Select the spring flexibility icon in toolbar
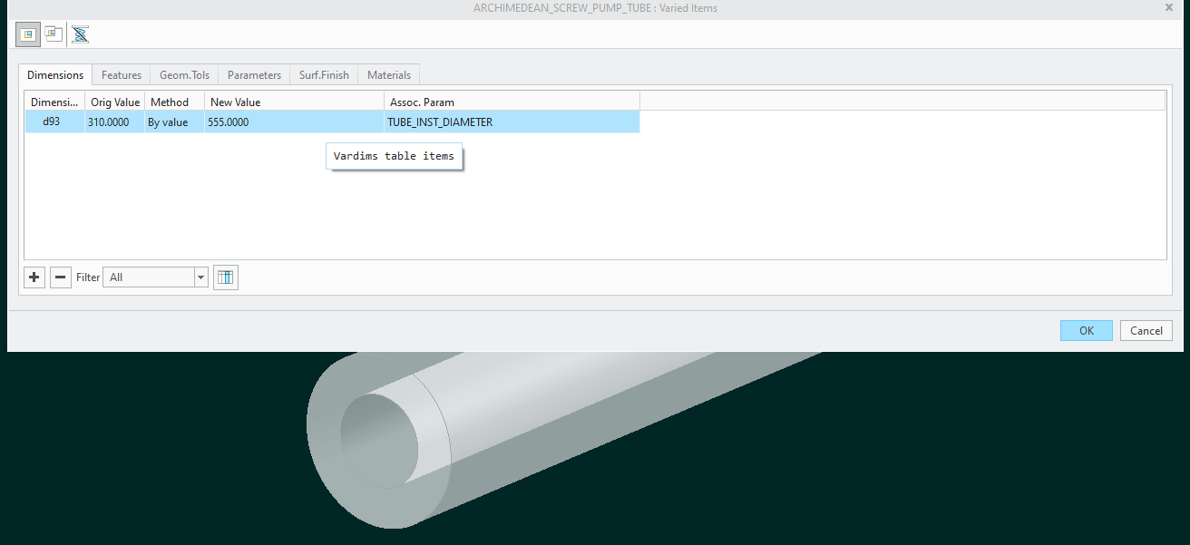1190x545 pixels. (80, 34)
